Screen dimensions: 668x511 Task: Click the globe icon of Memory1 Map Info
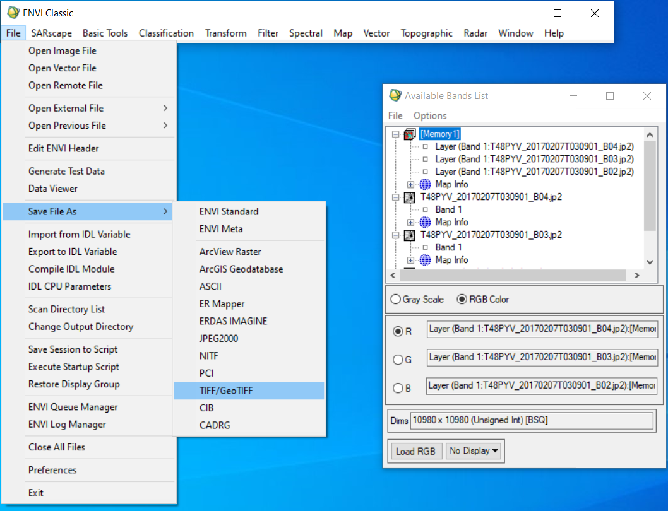[425, 184]
